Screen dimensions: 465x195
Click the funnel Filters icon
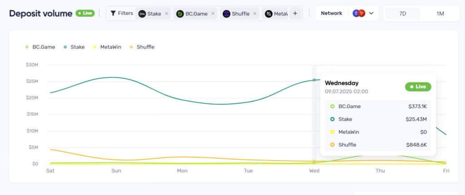(x=113, y=13)
